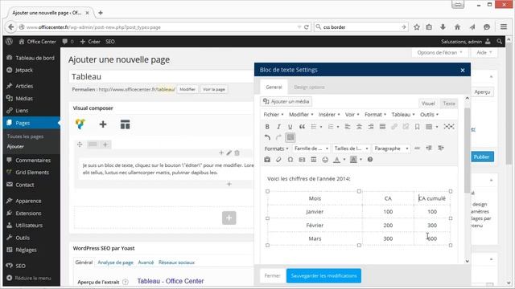The width and height of the screenshot is (515, 289).
Task: Toggle the extended toolbar rows button
Action: (x=290, y=137)
